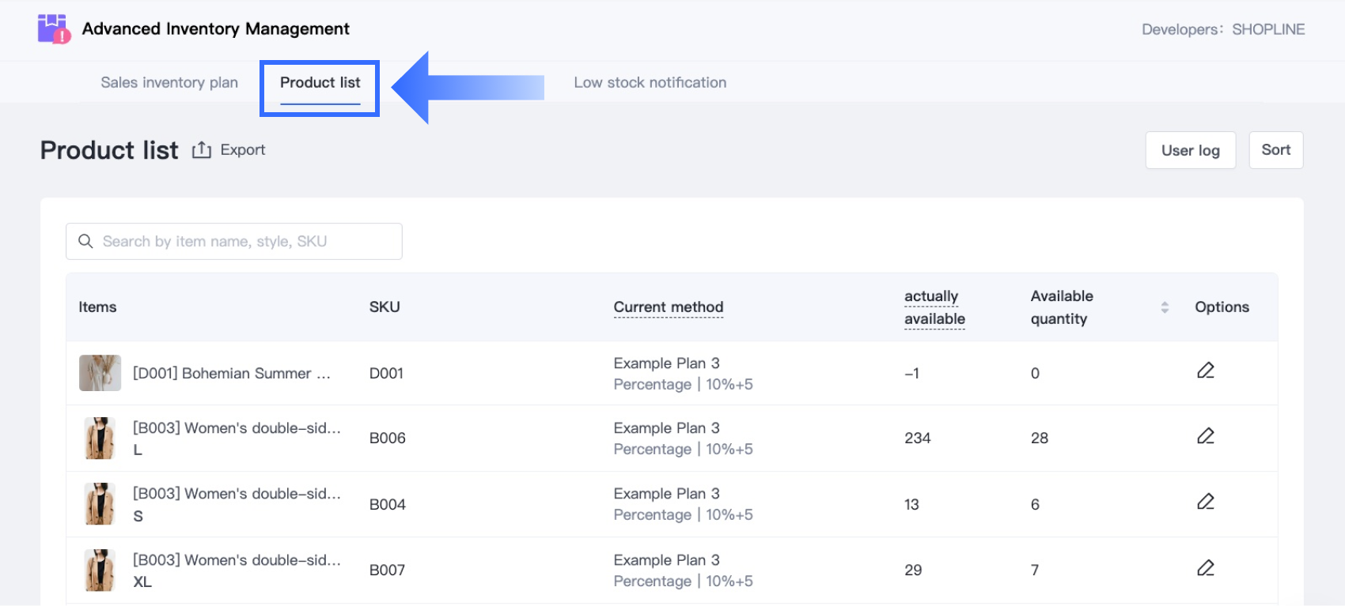Viewport: 1345px width, 606px height.
Task: Open the User log
Action: click(x=1190, y=150)
